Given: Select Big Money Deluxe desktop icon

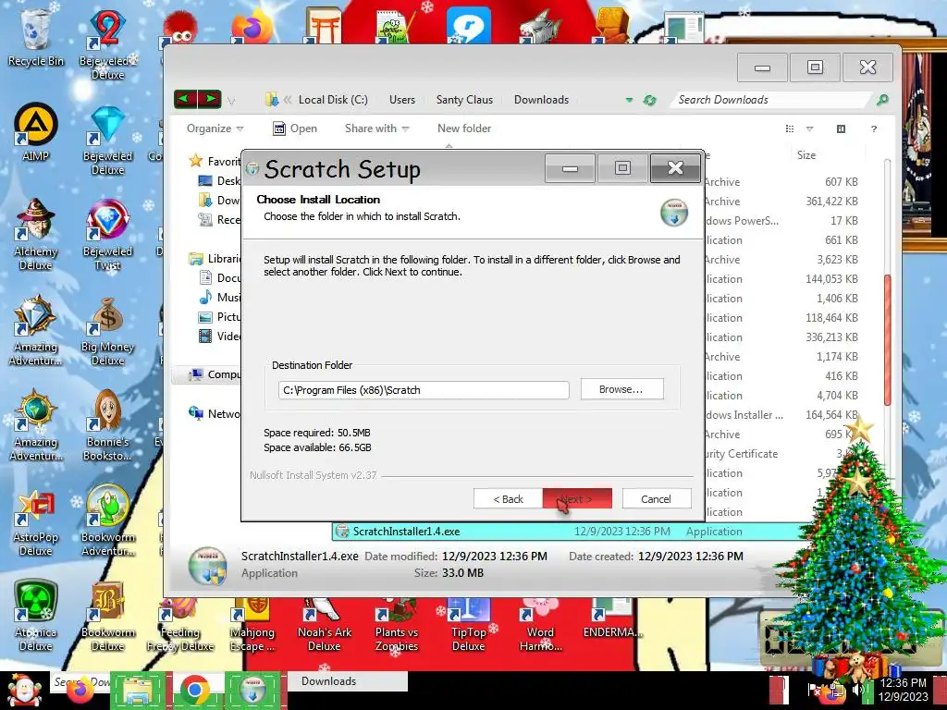Looking at the screenshot, I should (x=107, y=331).
